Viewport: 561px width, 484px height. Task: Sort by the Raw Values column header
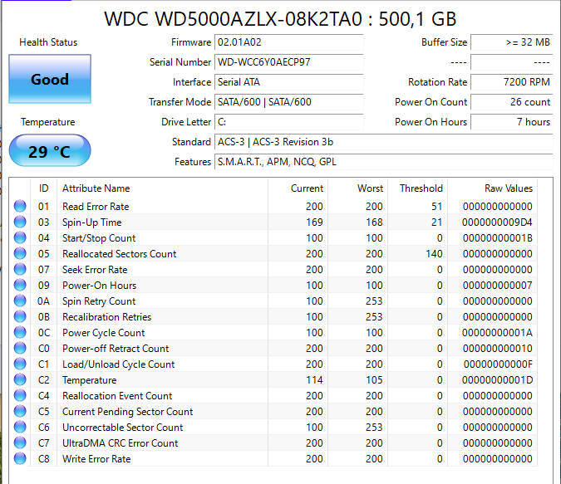[509, 188]
